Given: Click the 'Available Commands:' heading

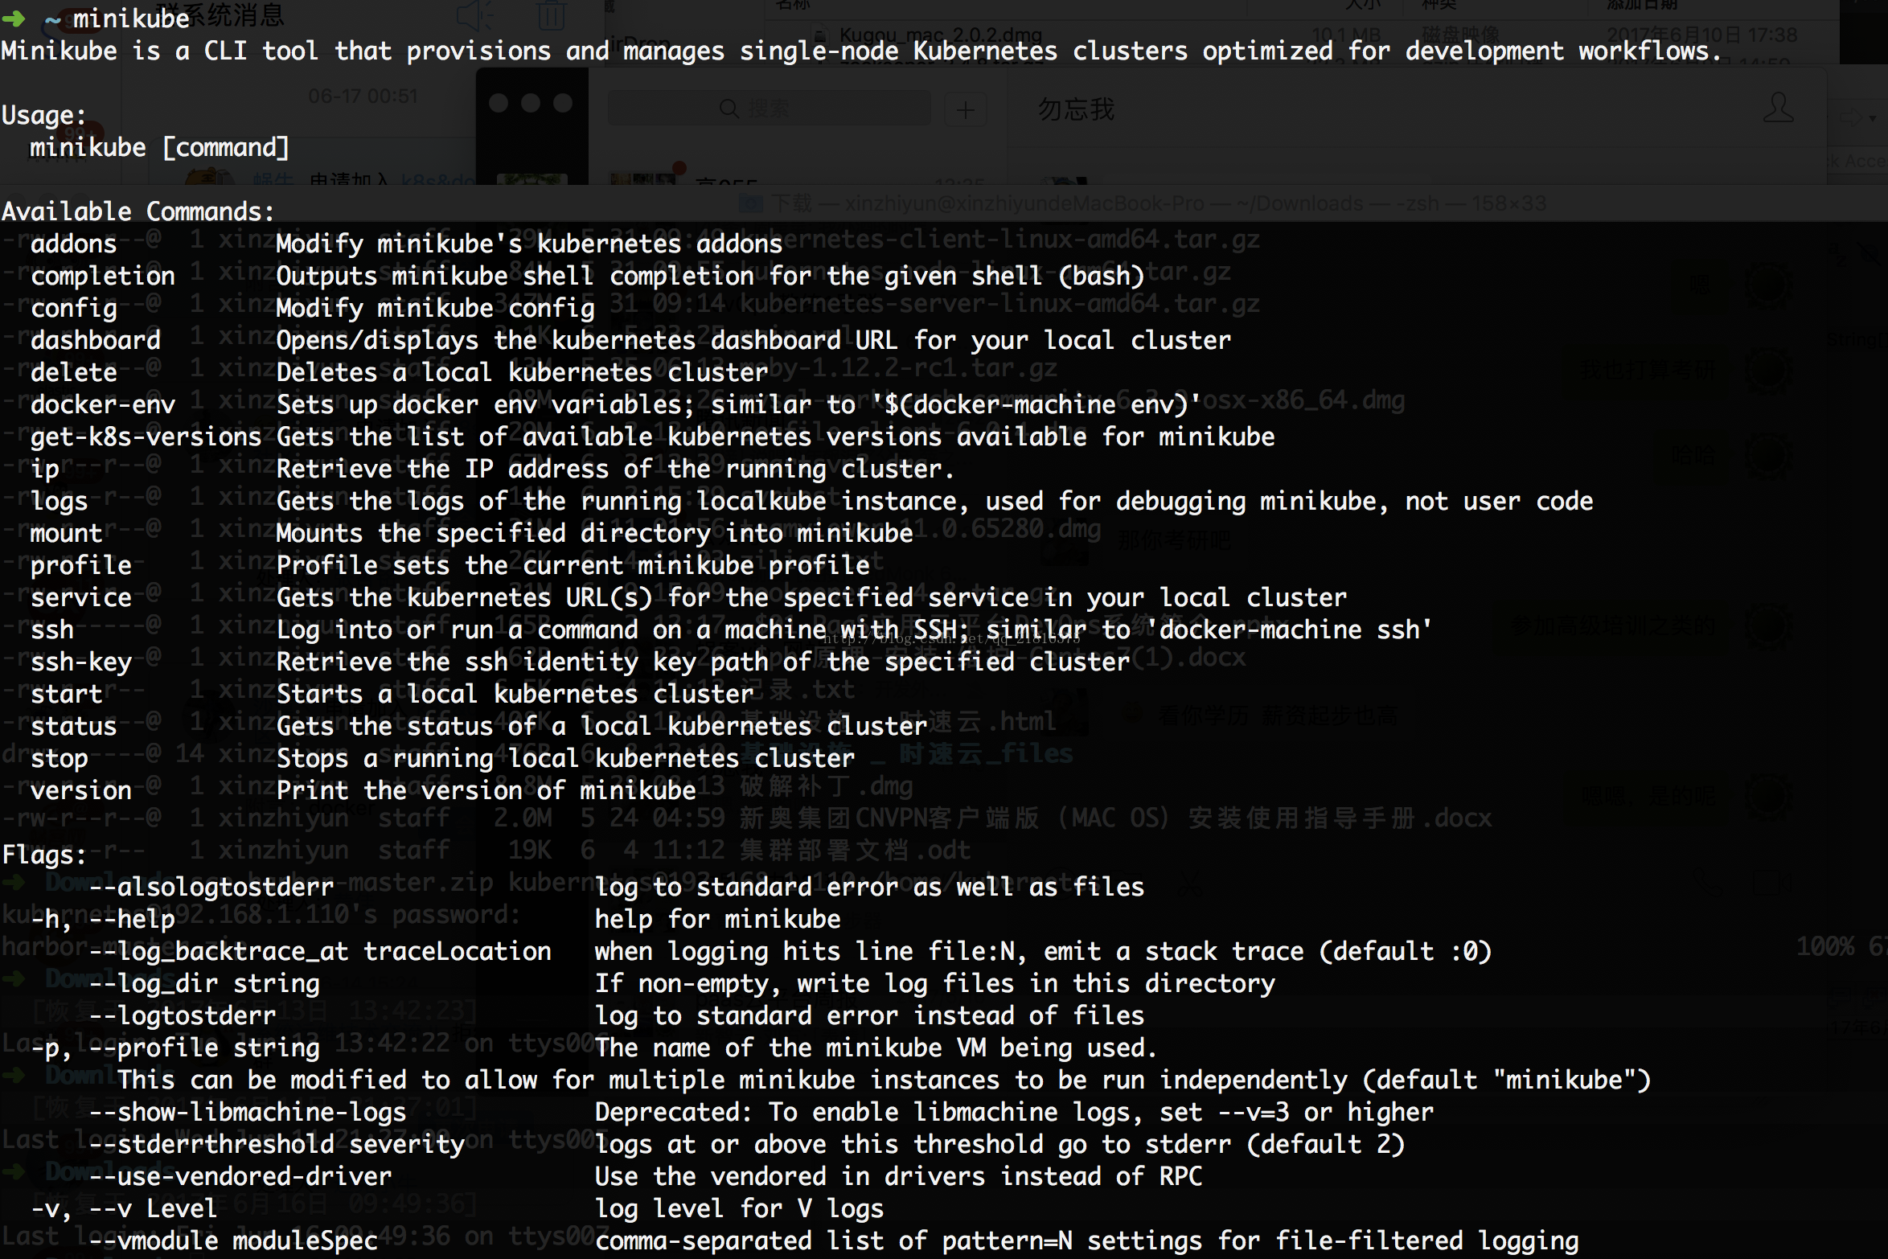Looking at the screenshot, I should [x=137, y=211].
